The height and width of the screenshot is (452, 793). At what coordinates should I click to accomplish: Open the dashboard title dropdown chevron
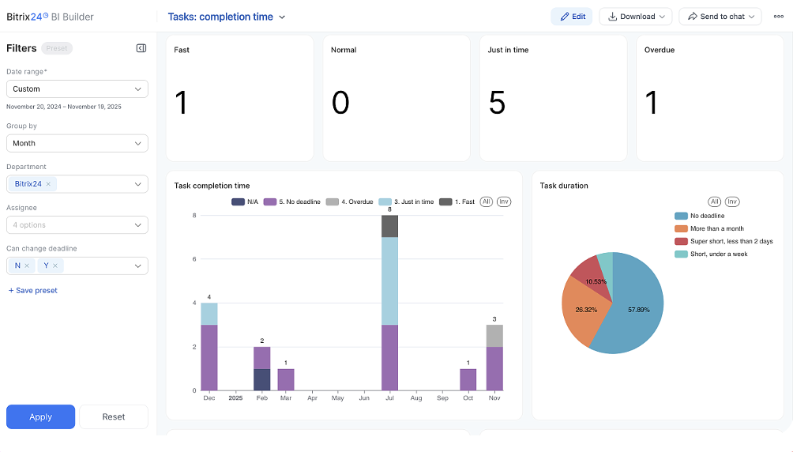(283, 17)
